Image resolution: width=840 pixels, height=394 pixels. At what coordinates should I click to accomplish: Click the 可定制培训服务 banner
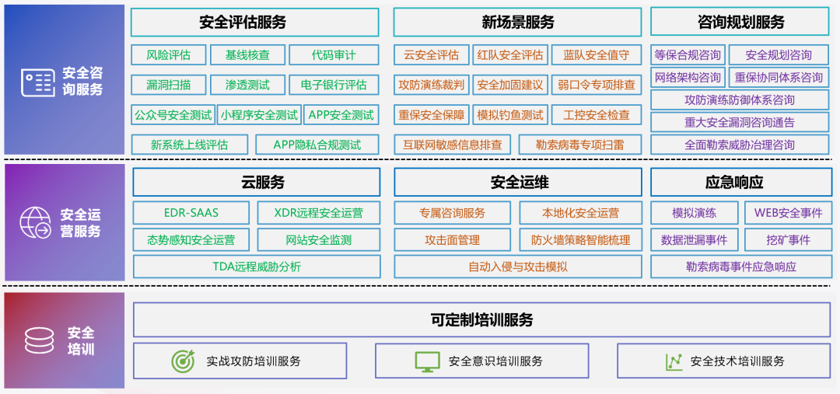[x=481, y=319]
